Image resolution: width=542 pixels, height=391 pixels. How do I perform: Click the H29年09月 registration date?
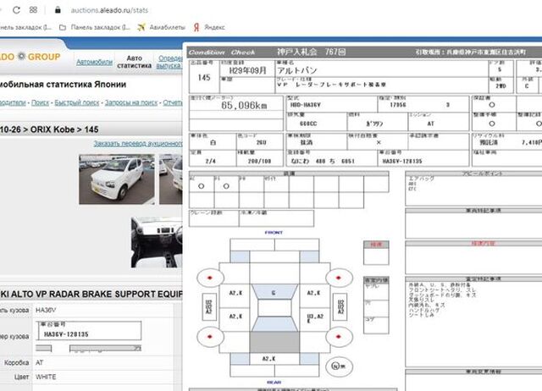(x=247, y=70)
